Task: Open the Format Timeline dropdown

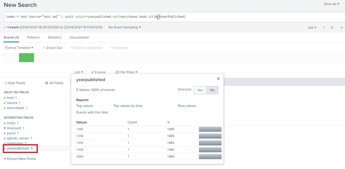Action: 19,48
